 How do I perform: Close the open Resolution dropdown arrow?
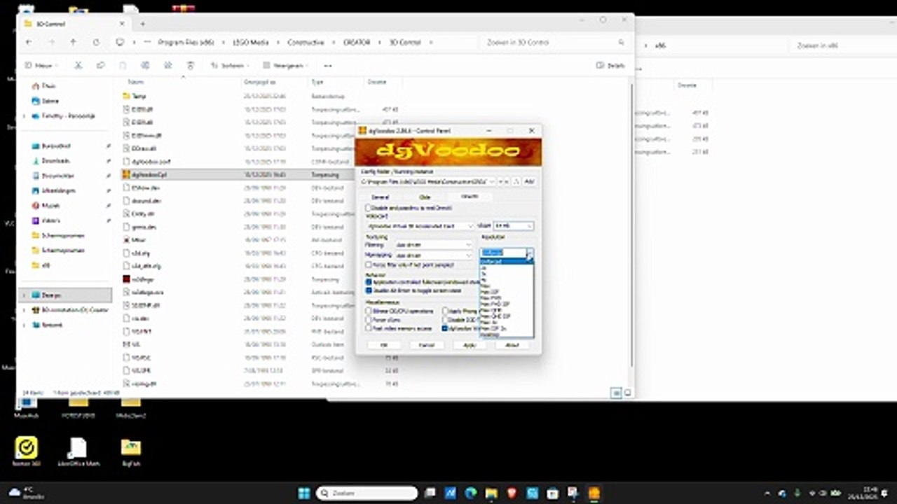point(530,253)
